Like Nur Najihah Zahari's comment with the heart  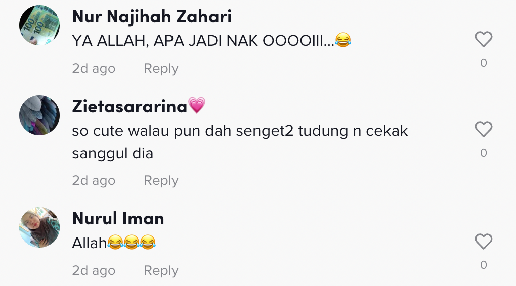[484, 39]
